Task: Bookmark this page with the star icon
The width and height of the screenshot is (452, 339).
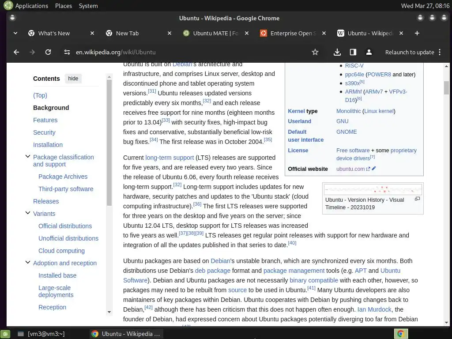Action: [x=315, y=52]
